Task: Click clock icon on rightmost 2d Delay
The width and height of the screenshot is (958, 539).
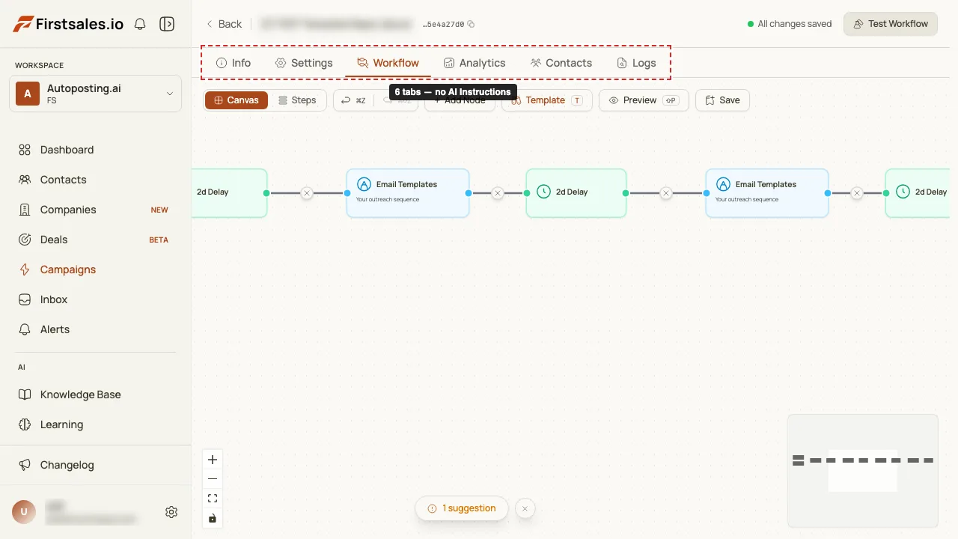Action: coord(903,192)
